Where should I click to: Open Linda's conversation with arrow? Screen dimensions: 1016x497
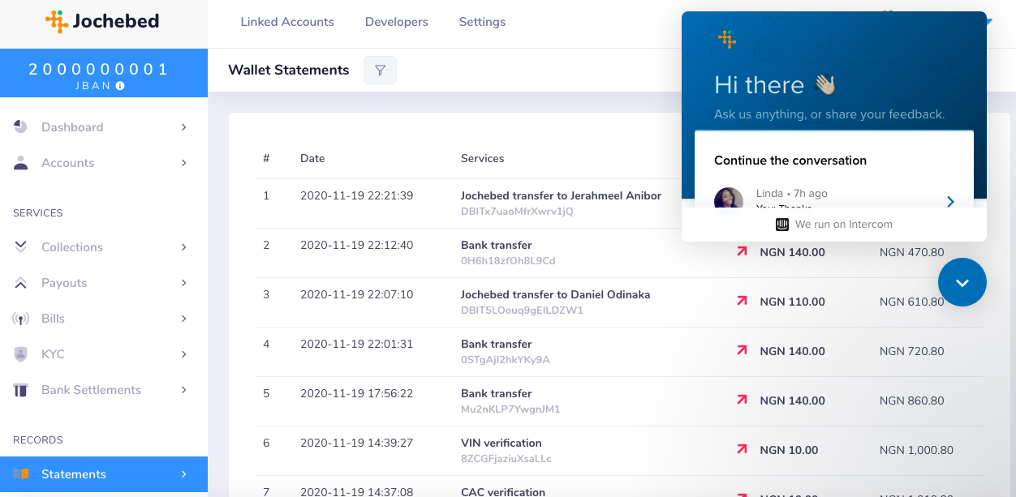pyautogui.click(x=950, y=201)
